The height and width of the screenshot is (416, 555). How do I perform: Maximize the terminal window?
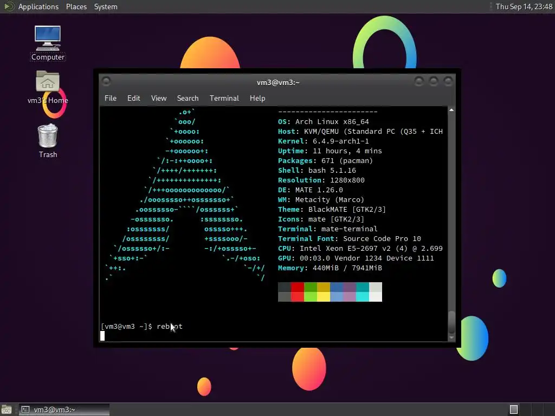[434, 82]
